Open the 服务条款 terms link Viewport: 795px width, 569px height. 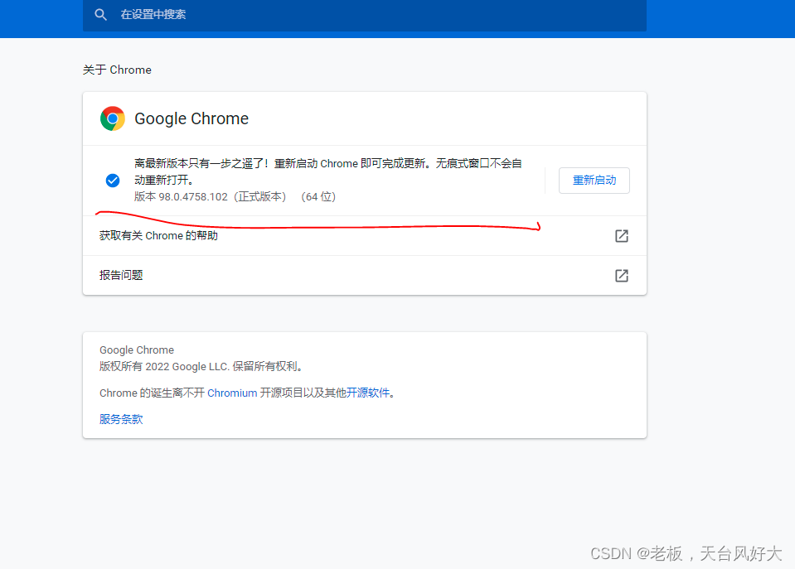(121, 420)
